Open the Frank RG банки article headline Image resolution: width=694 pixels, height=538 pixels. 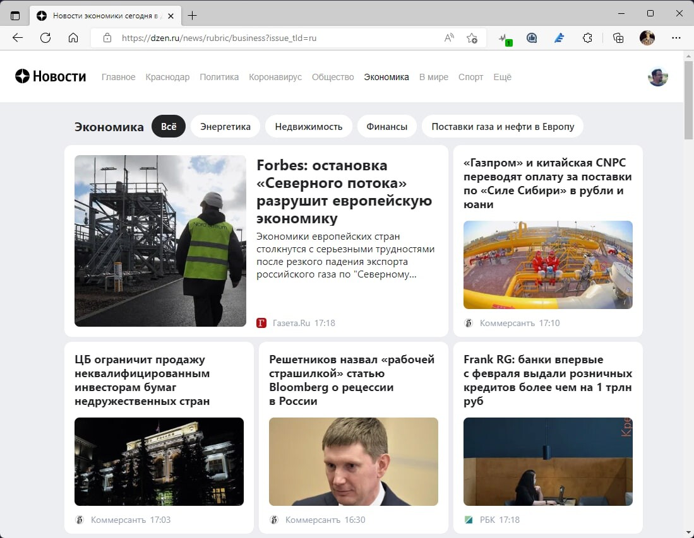(x=547, y=380)
